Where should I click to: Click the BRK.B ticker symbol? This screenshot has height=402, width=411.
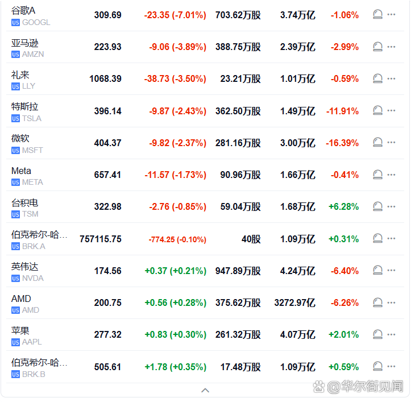[x=34, y=375]
